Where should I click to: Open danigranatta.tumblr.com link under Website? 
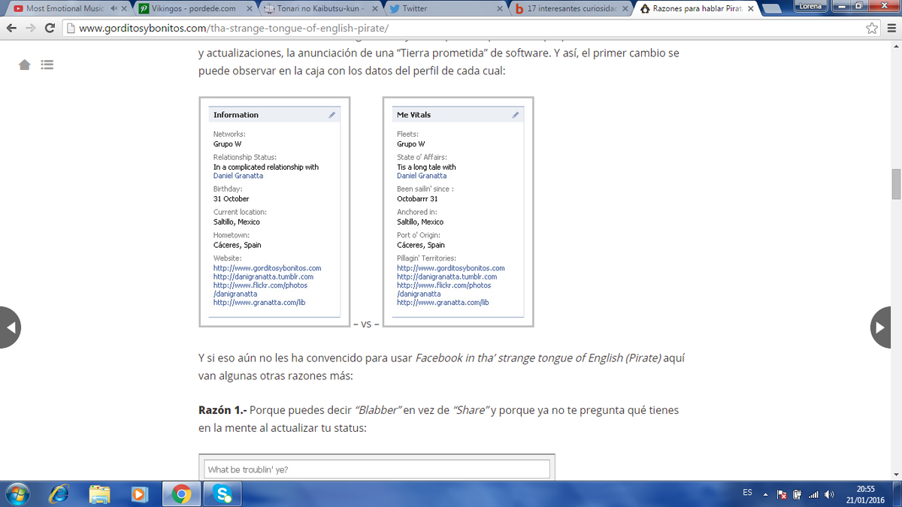pos(263,276)
